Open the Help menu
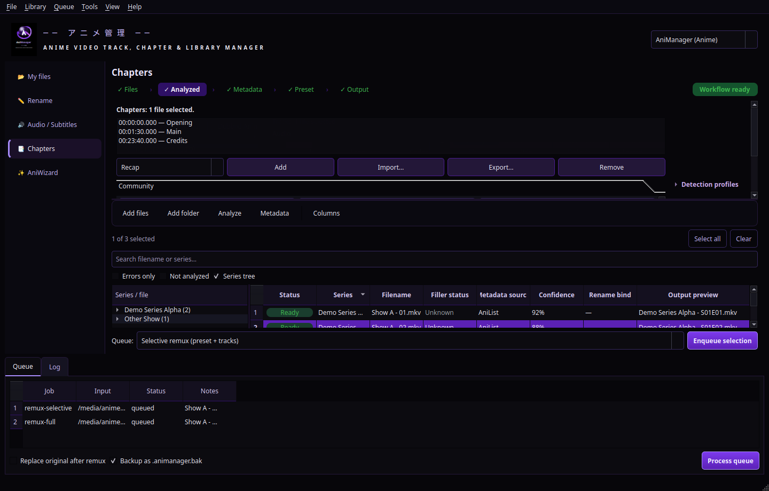The image size is (769, 491). [x=135, y=7]
